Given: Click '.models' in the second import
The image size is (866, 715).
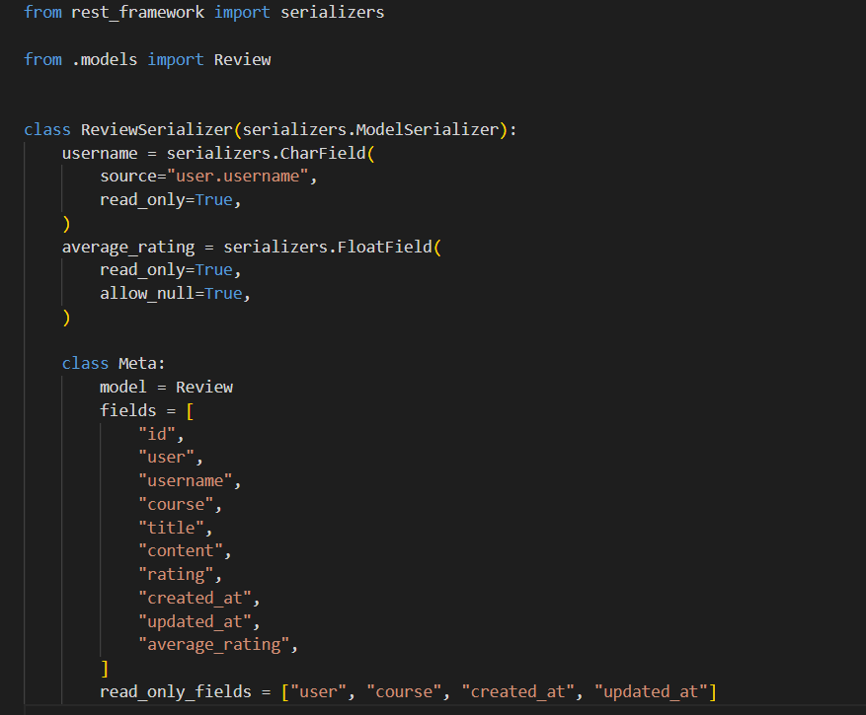Looking at the screenshot, I should [x=105, y=59].
